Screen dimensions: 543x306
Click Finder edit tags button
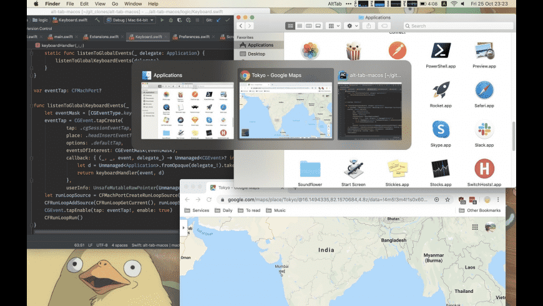(x=384, y=26)
